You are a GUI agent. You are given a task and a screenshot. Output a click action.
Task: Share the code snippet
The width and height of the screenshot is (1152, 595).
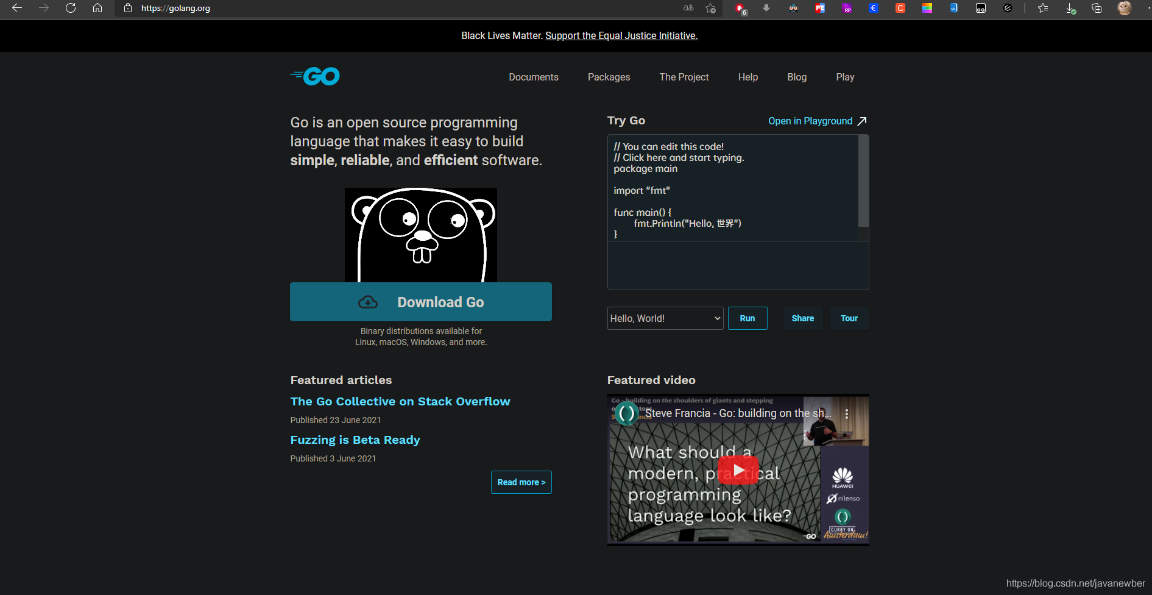coord(803,318)
